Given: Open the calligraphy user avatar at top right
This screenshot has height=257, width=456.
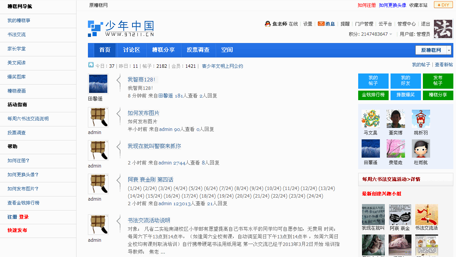Looking at the screenshot, I should pos(443,29).
